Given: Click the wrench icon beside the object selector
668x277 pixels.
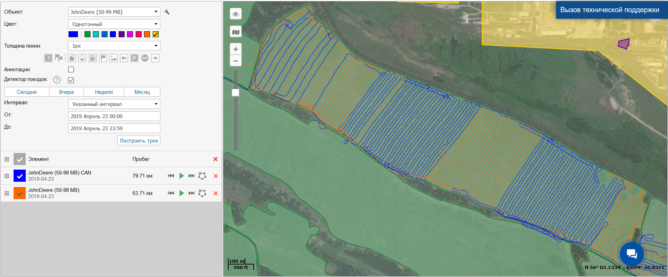Looking at the screenshot, I should pyautogui.click(x=167, y=12).
